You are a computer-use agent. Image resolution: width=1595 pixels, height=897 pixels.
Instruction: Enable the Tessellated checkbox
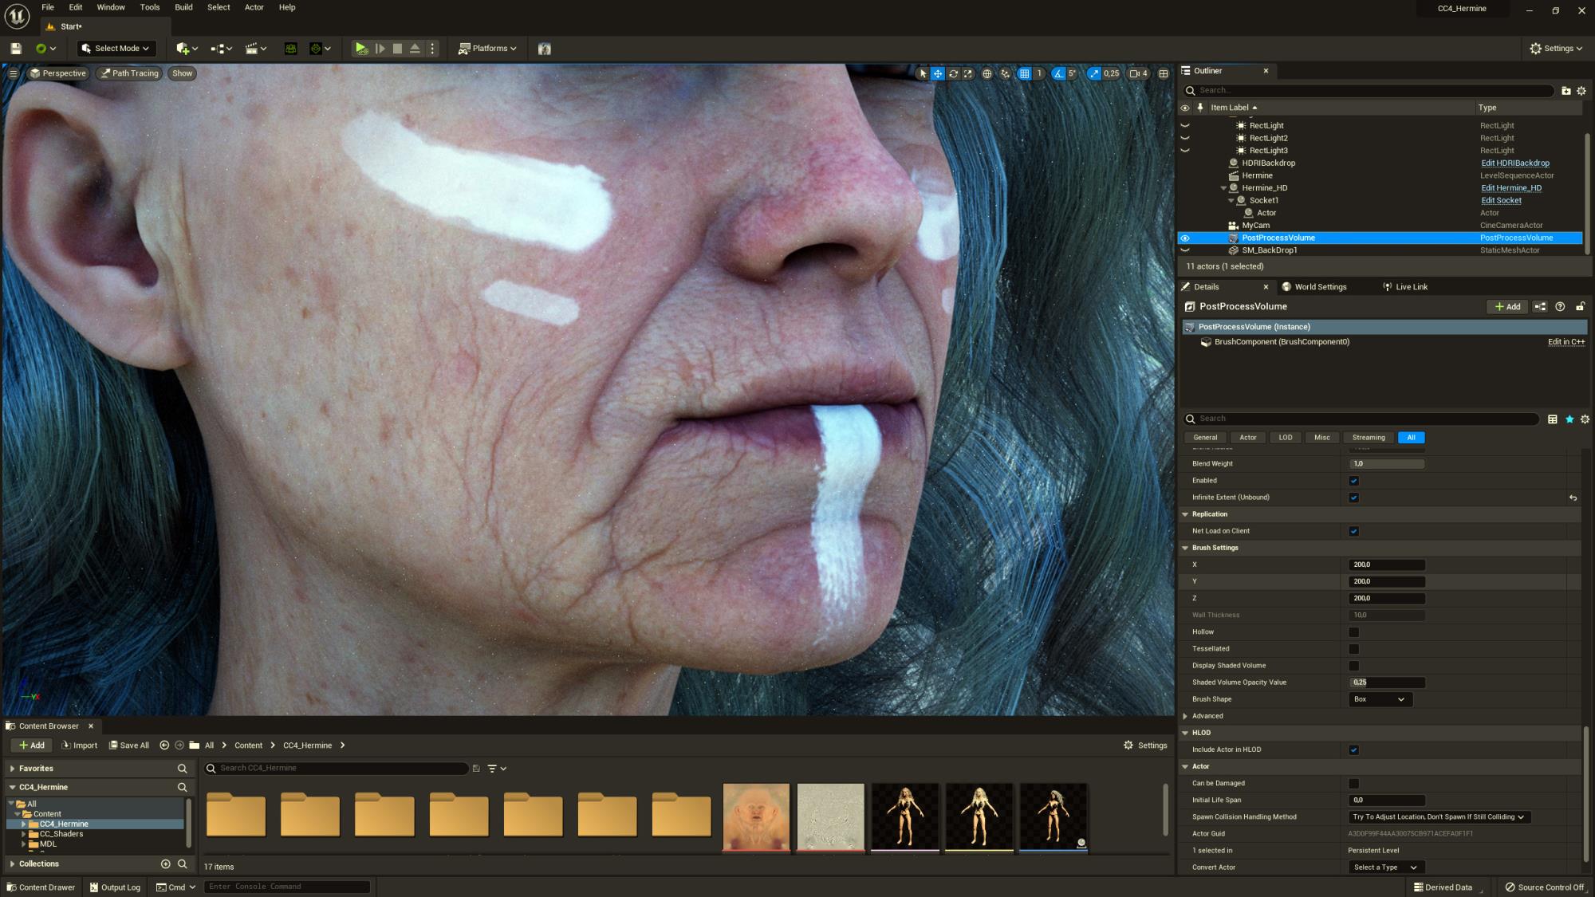(x=1353, y=649)
